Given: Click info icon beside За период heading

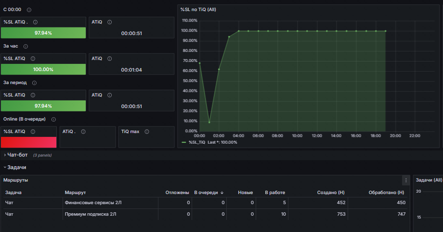Looking at the screenshot, I should tap(34, 83).
